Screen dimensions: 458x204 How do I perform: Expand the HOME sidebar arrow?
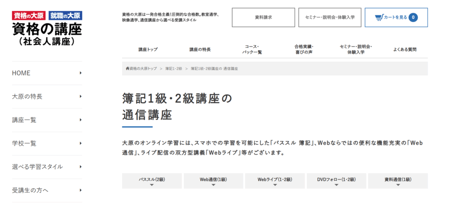coord(81,73)
